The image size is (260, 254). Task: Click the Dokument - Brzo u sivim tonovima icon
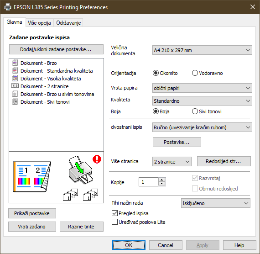15,94
